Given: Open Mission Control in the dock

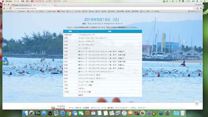Looking at the screenshot, I should tap(38, 113).
